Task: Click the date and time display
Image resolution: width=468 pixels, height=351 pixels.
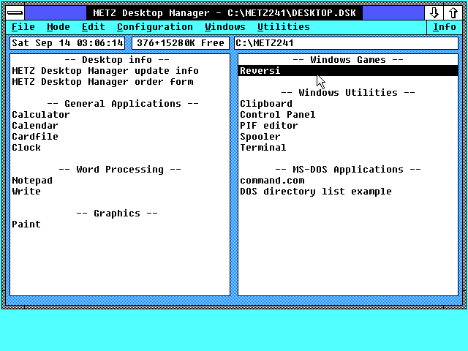Action: pyautogui.click(x=67, y=43)
